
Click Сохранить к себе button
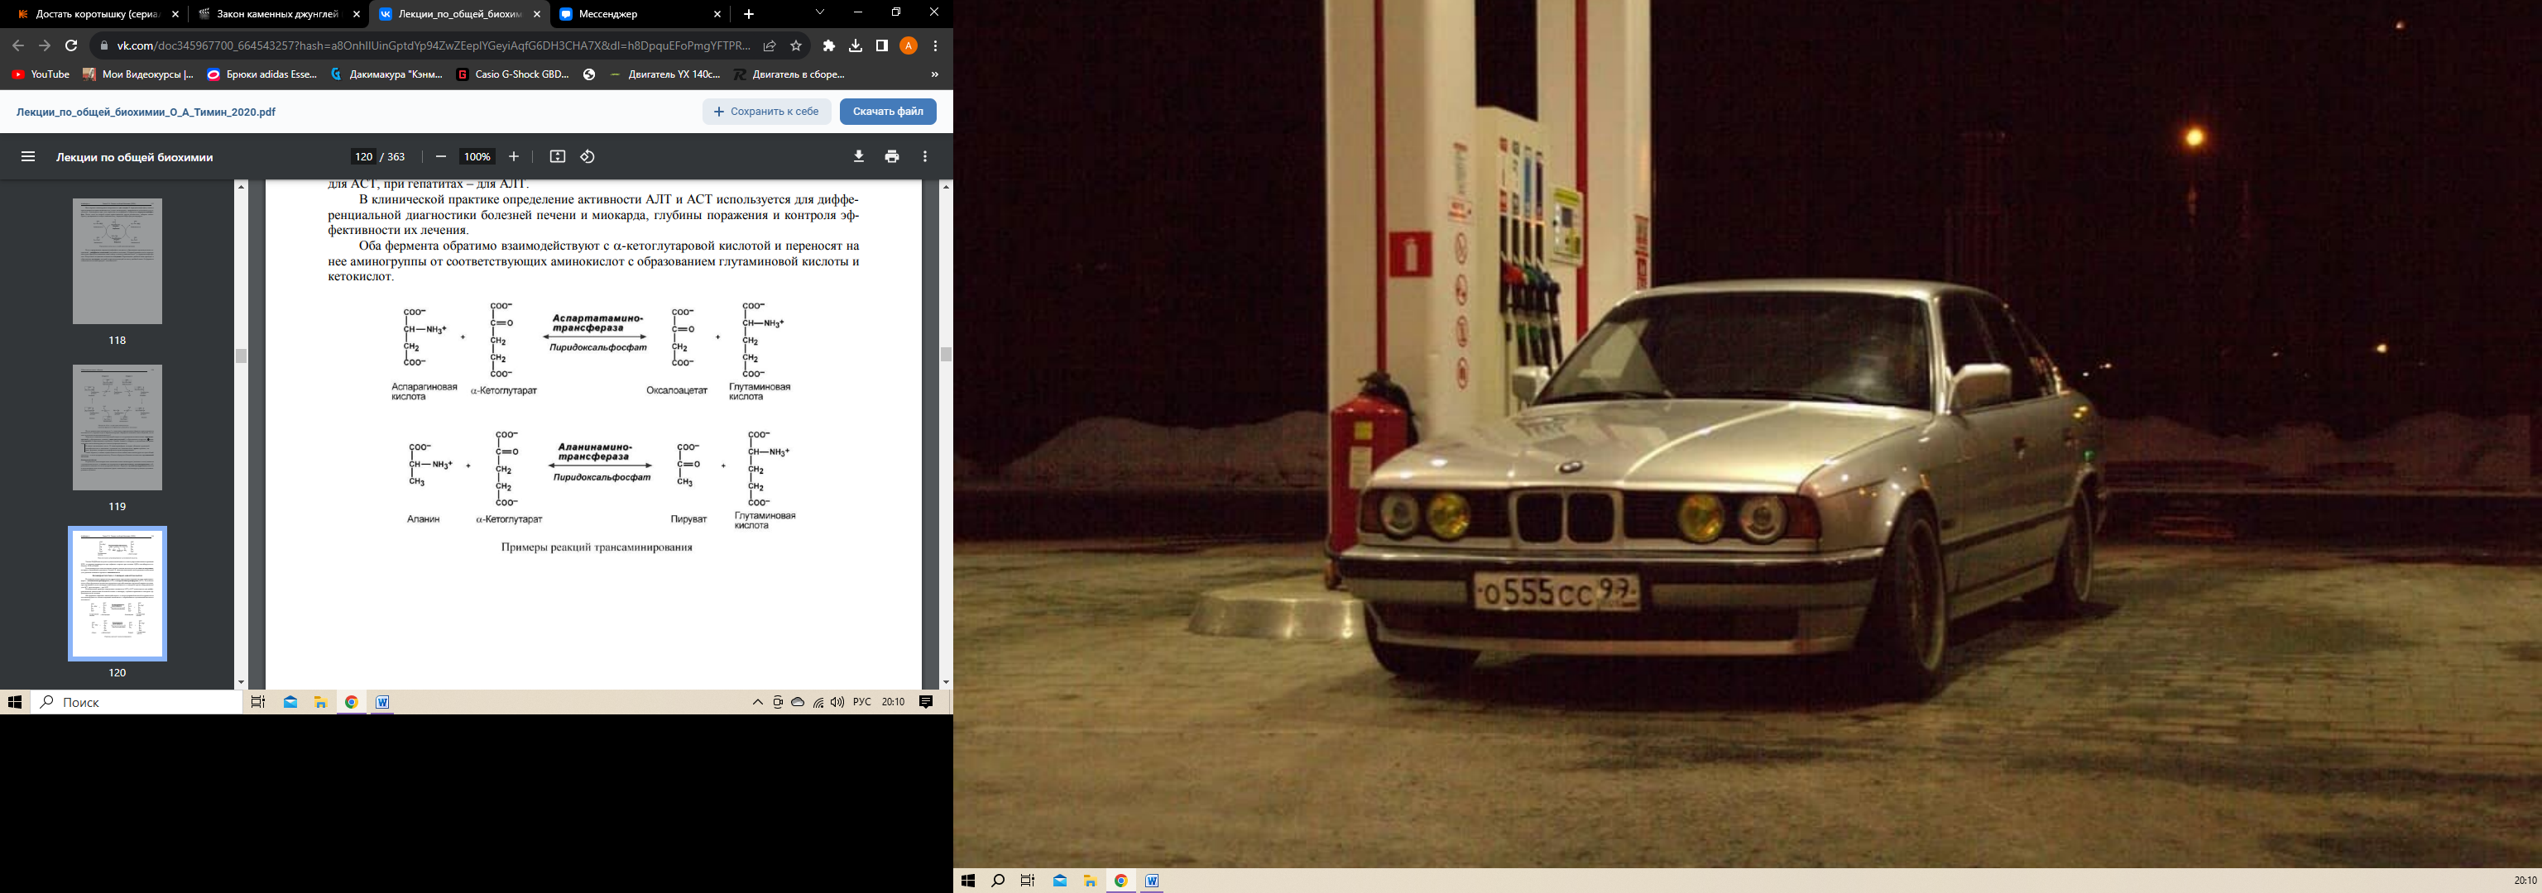coord(767,112)
